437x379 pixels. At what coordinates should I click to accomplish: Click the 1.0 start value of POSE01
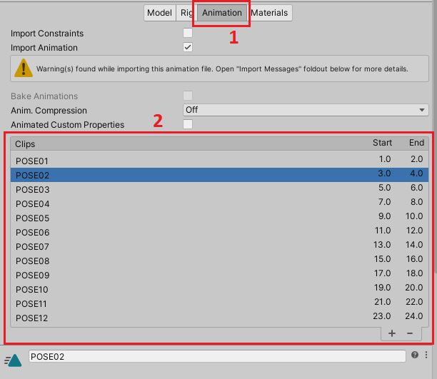point(385,159)
